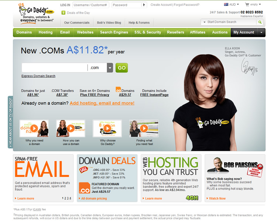Click 'Add hosting, email and more!' link
The image size is (277, 223).
tap(102, 103)
